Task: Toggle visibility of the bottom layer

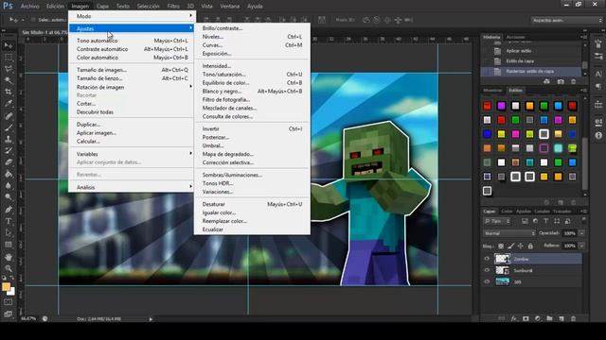Action: pyautogui.click(x=487, y=281)
